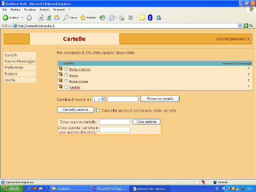256x192 pixels.
Task: Click folder icon beside Bozze
Action: click(60, 75)
